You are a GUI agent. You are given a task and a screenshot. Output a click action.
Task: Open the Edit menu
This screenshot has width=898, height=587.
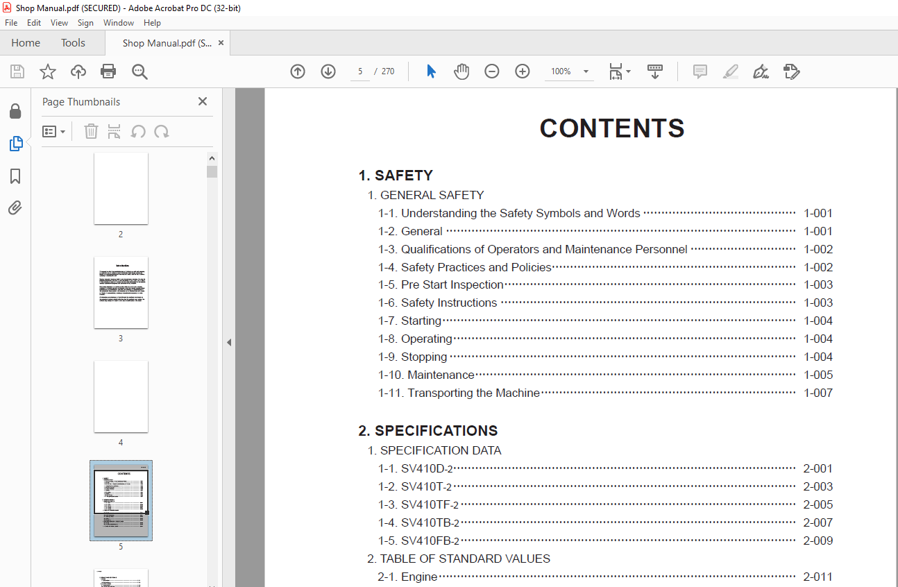34,23
